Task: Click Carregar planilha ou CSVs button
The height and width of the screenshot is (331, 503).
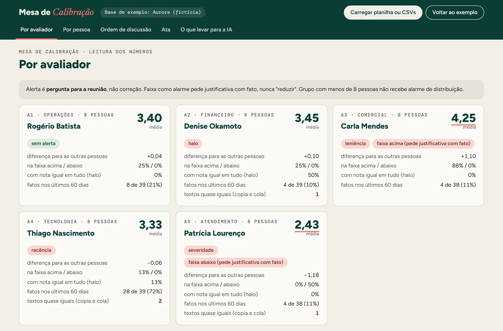Action: point(383,13)
